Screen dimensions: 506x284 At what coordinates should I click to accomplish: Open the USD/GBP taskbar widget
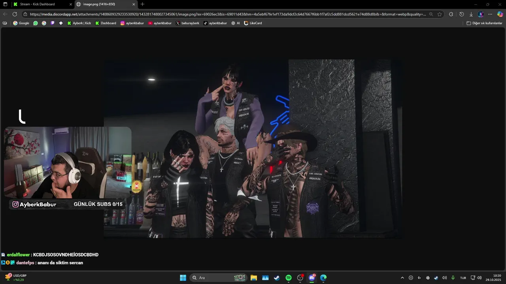click(16, 278)
